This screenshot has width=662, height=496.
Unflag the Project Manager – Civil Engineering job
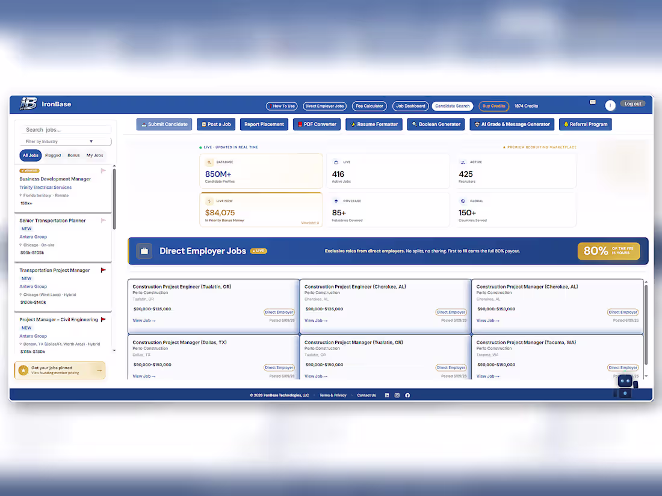pyautogui.click(x=104, y=320)
